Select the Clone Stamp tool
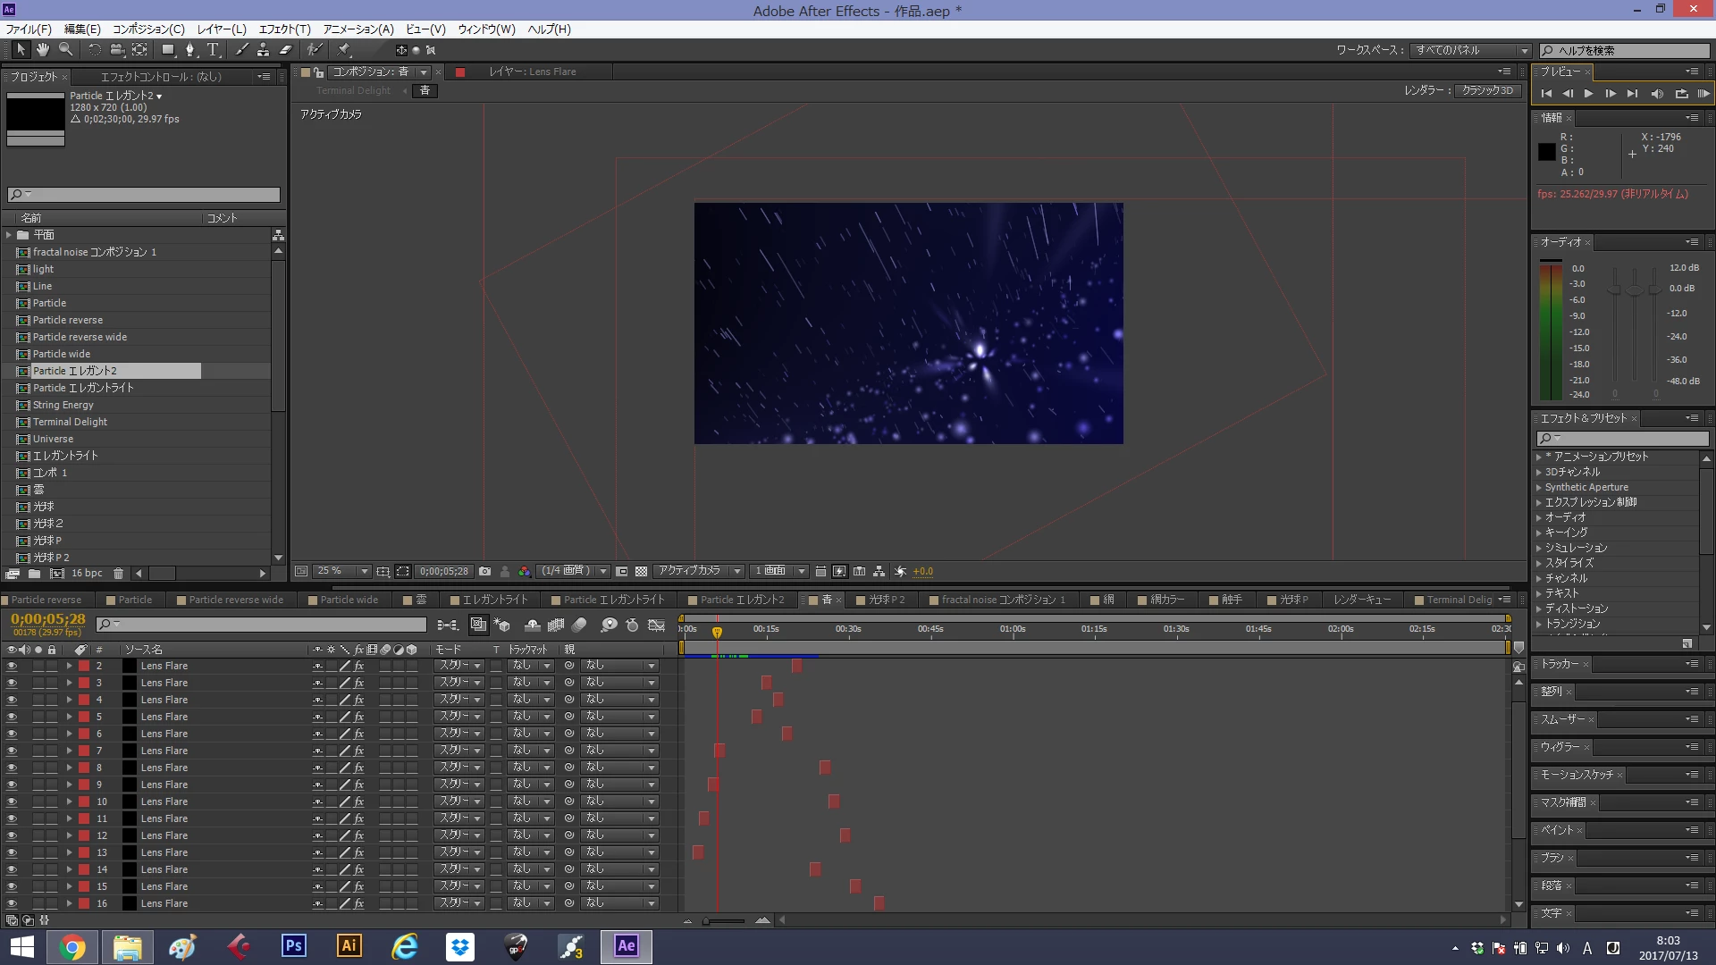1716x965 pixels. point(263,50)
